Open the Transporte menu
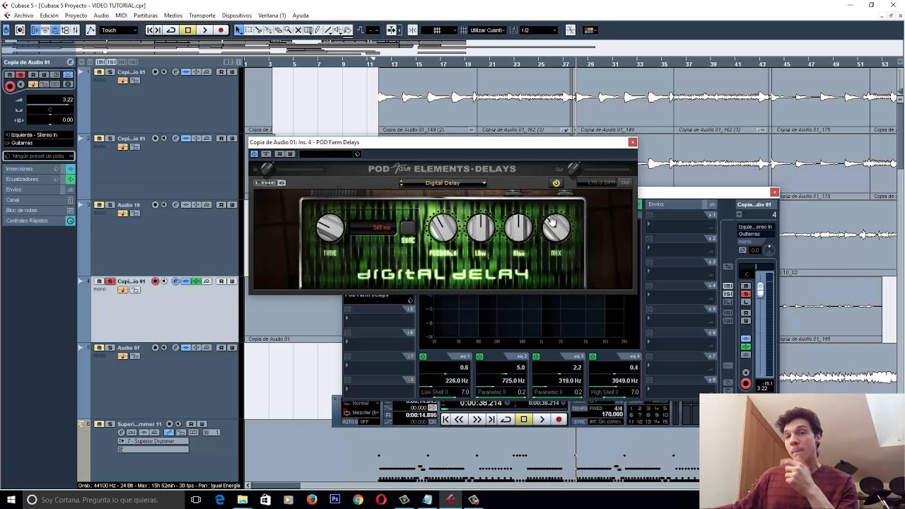 coord(202,16)
